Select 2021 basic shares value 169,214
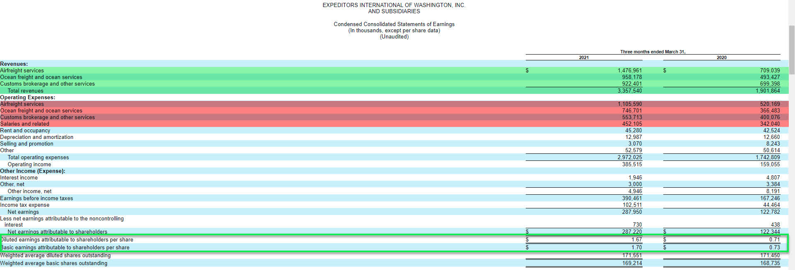Image resolution: width=795 pixels, height=270 pixels. pyautogui.click(x=632, y=263)
